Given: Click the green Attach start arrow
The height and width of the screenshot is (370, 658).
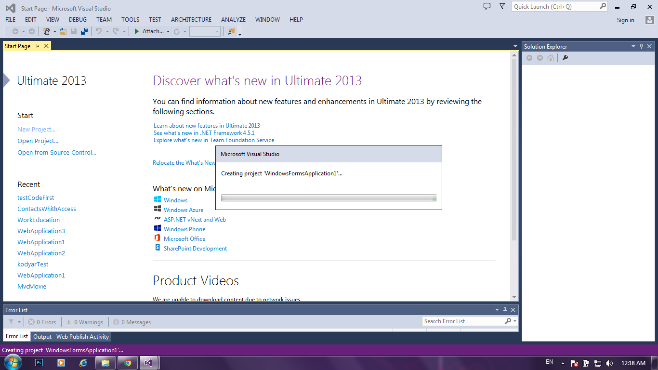Looking at the screenshot, I should 137,31.
